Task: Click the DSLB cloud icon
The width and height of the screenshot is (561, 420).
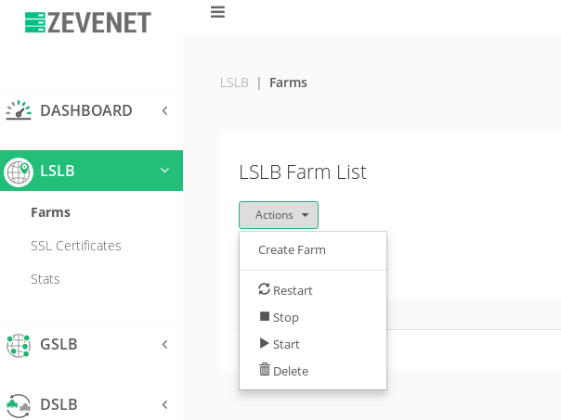Action: point(19,404)
